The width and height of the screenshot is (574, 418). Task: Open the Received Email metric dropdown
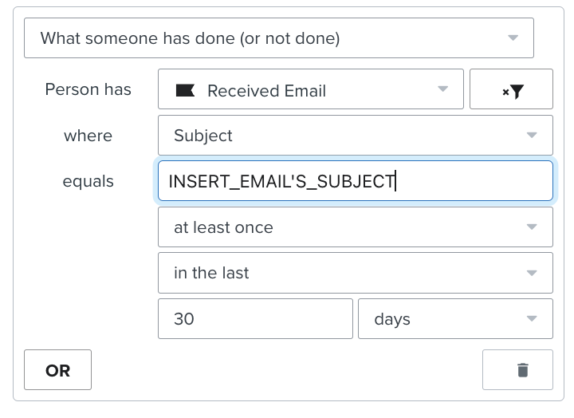click(310, 90)
